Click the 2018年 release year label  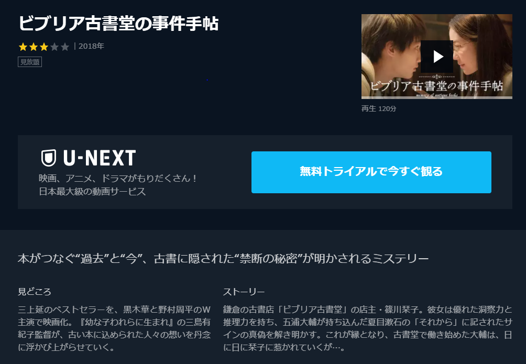(91, 46)
